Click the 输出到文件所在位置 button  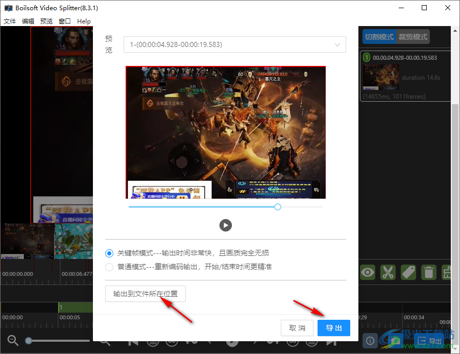pyautogui.click(x=146, y=294)
